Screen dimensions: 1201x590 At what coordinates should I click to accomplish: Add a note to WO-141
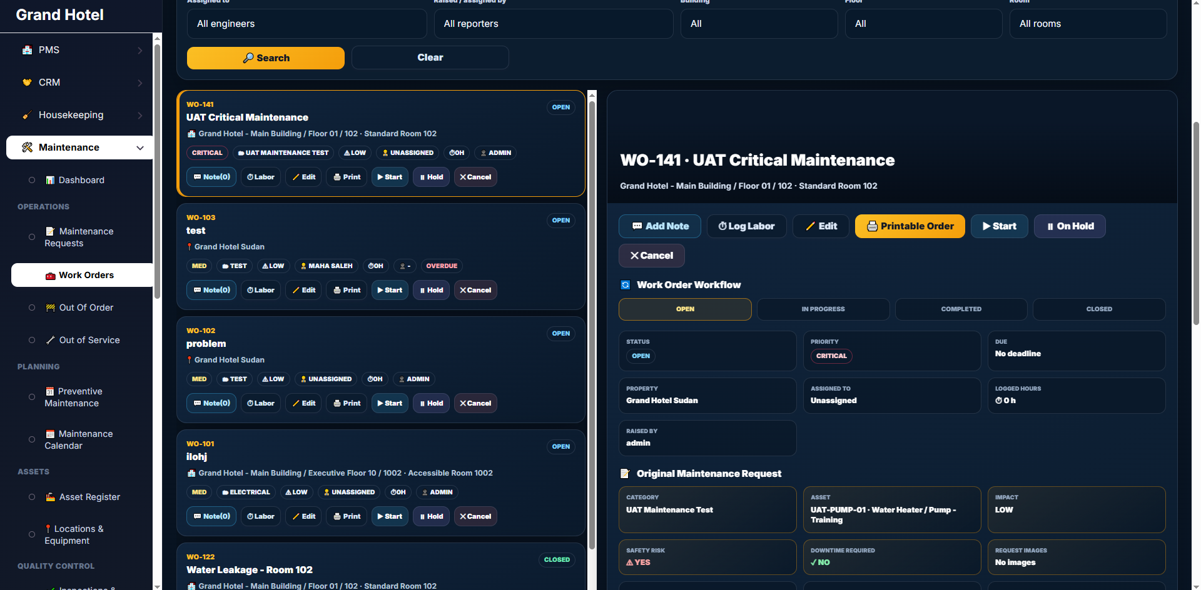(x=659, y=226)
